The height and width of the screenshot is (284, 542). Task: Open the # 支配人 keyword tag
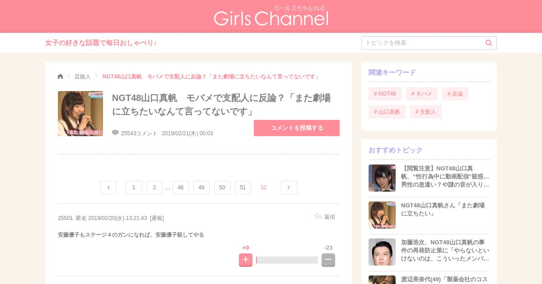click(x=426, y=112)
